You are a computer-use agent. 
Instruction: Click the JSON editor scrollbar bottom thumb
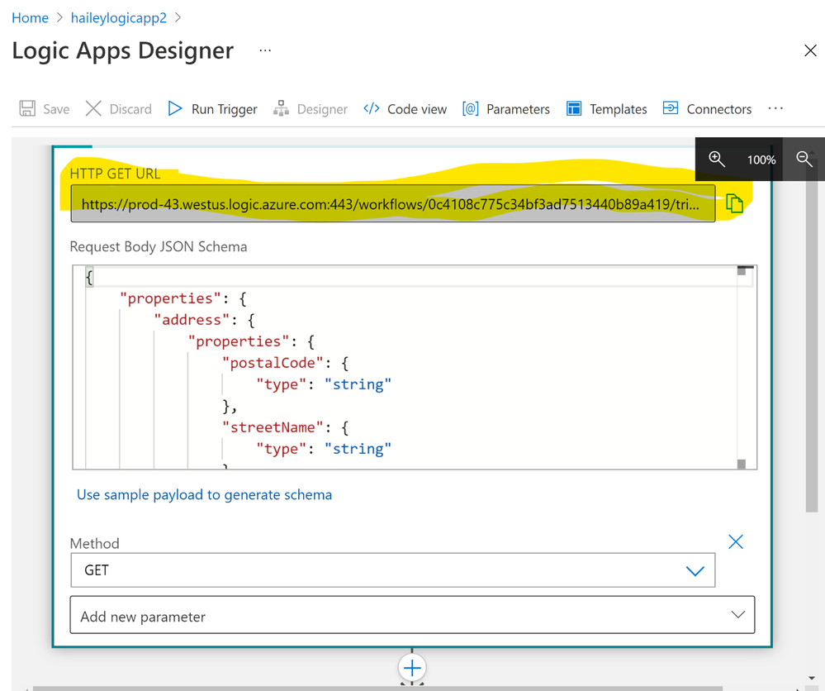point(742,464)
